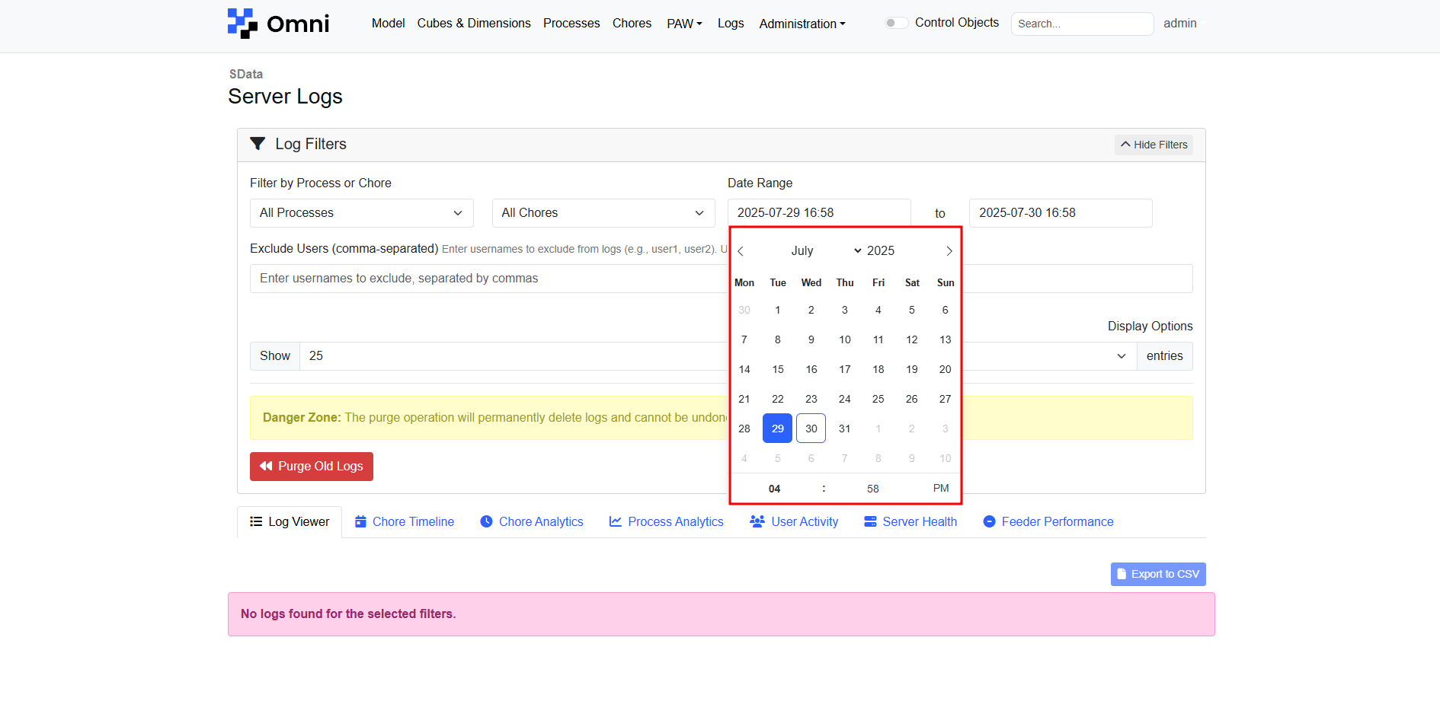Screen dimensions: 1440x717
Task: Collapse filters with Hide Filters
Action: click(x=1154, y=145)
